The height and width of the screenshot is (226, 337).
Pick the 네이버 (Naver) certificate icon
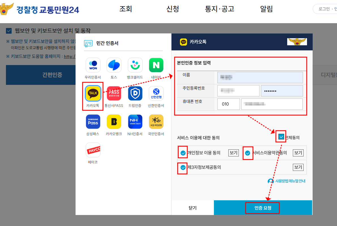click(156, 65)
